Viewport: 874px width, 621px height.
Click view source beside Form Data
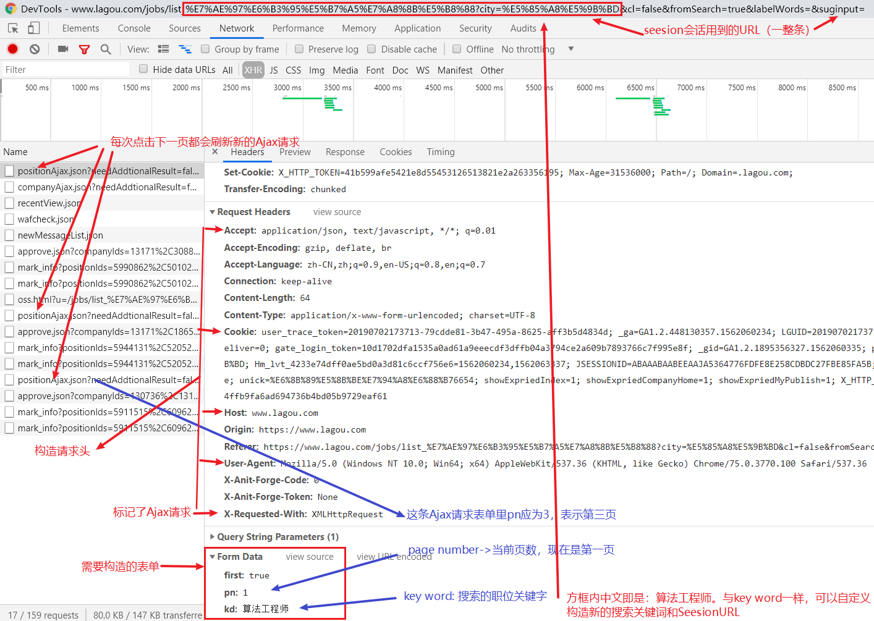(310, 557)
